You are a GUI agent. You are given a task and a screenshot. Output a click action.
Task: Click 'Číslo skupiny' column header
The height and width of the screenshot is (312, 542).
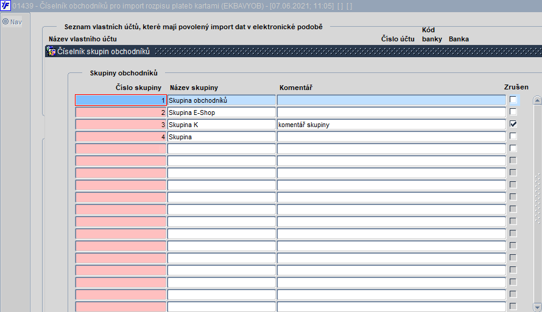138,88
